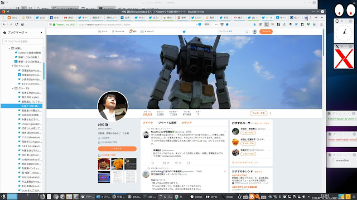Retweet the first tweet

pyautogui.click(x=165, y=163)
